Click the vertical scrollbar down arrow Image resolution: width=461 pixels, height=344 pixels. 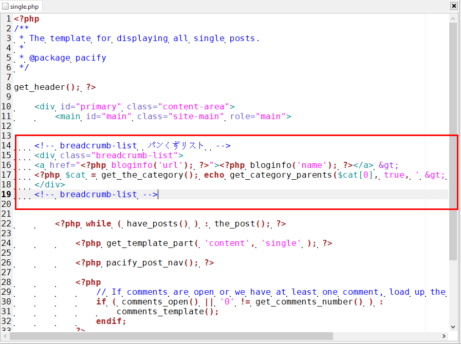453,327
